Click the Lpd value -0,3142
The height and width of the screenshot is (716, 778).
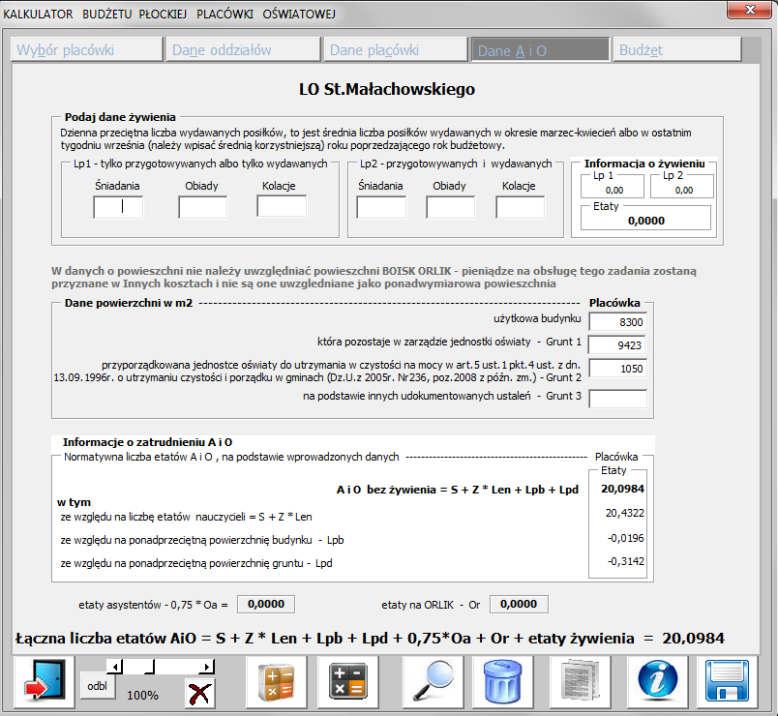click(x=626, y=561)
